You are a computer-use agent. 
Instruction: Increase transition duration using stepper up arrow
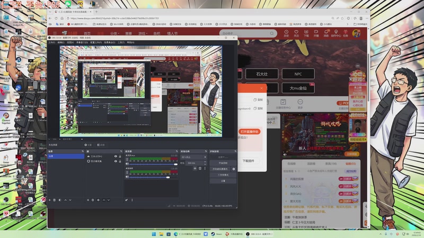coord(205,162)
